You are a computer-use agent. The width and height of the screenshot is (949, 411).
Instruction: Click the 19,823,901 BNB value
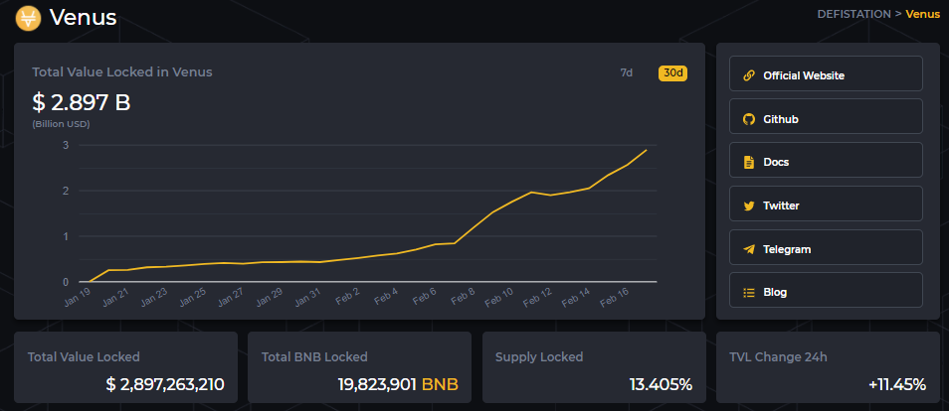398,384
